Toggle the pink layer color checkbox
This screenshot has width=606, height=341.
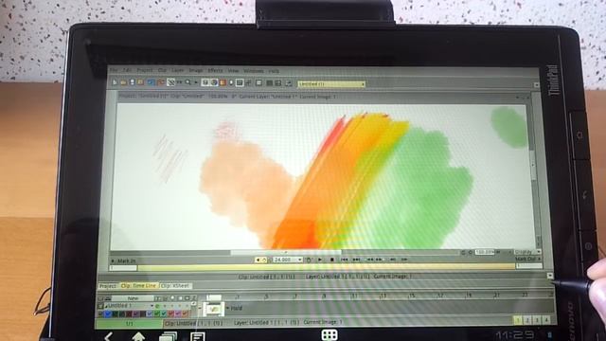(x=178, y=314)
